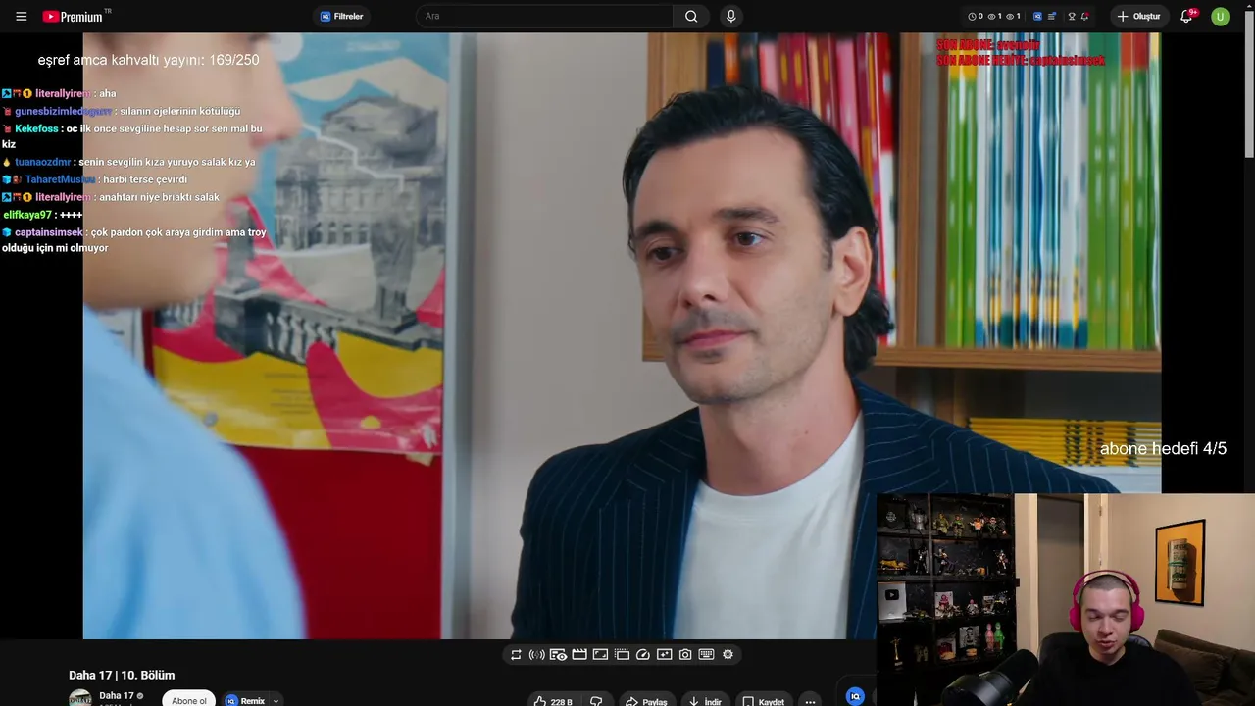Click the round blue IQ badge

click(855, 696)
